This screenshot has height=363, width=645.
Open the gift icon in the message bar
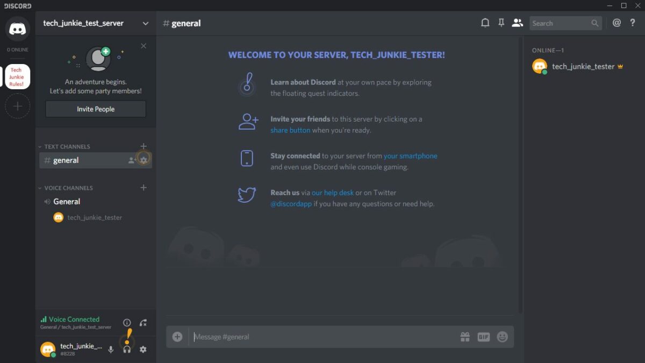tap(464, 336)
